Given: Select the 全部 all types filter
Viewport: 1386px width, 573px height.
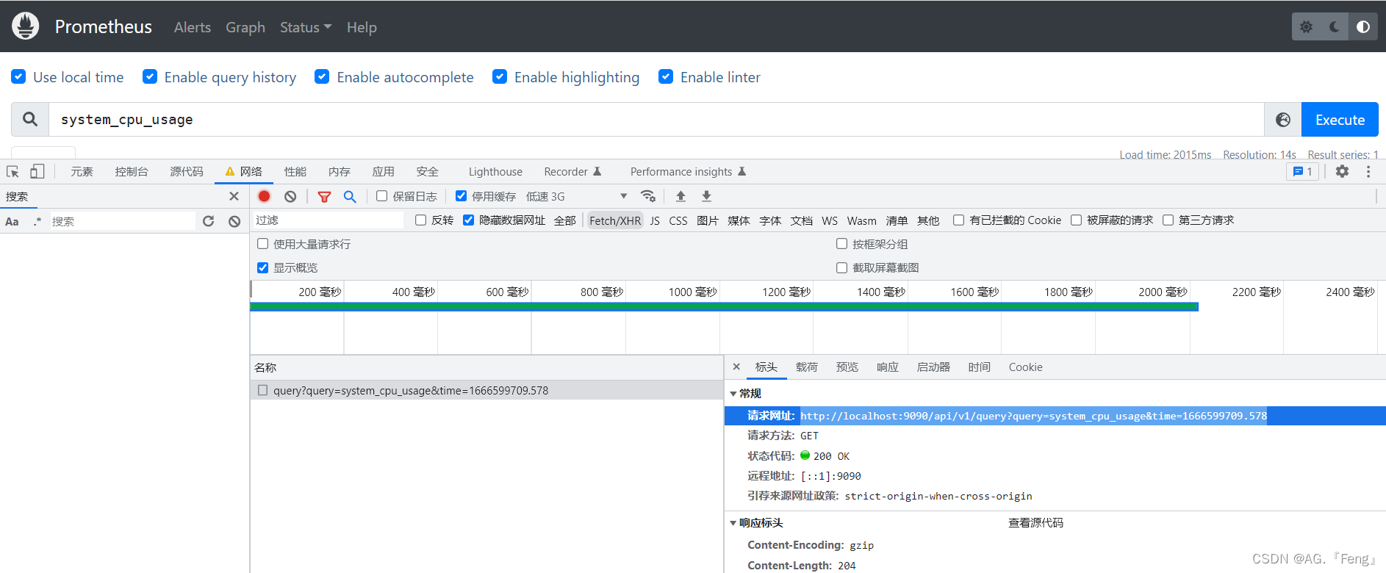Looking at the screenshot, I should pyautogui.click(x=564, y=220).
